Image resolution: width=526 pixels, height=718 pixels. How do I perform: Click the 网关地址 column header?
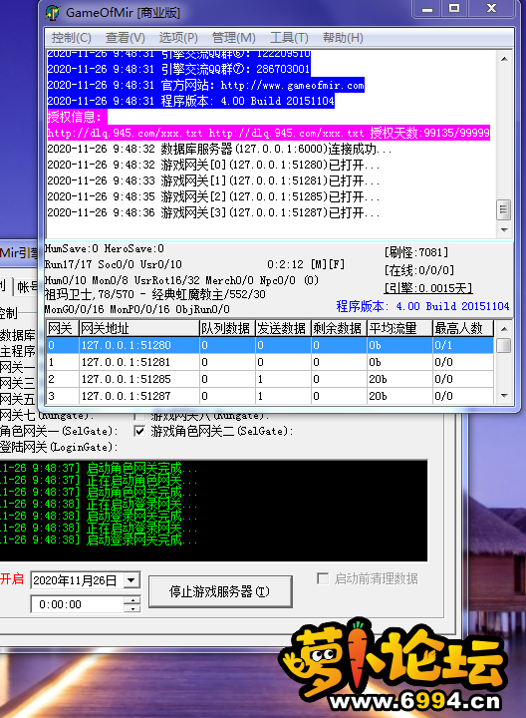coord(139,328)
